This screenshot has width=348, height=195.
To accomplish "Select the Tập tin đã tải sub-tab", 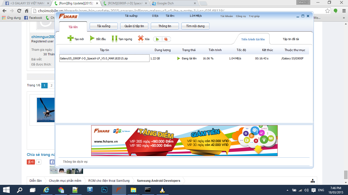I will click(291, 39).
